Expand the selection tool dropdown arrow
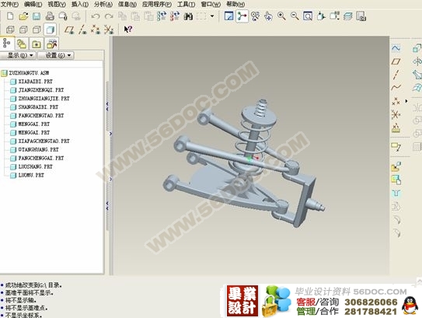 pos(212,16)
